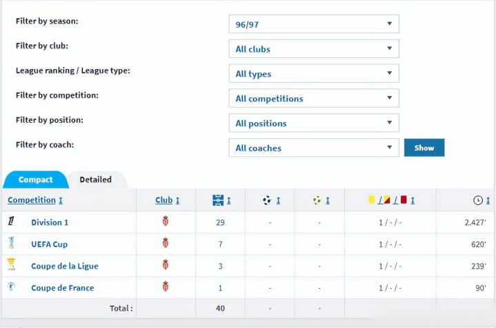Switch to the Detailed tab

pos(95,180)
